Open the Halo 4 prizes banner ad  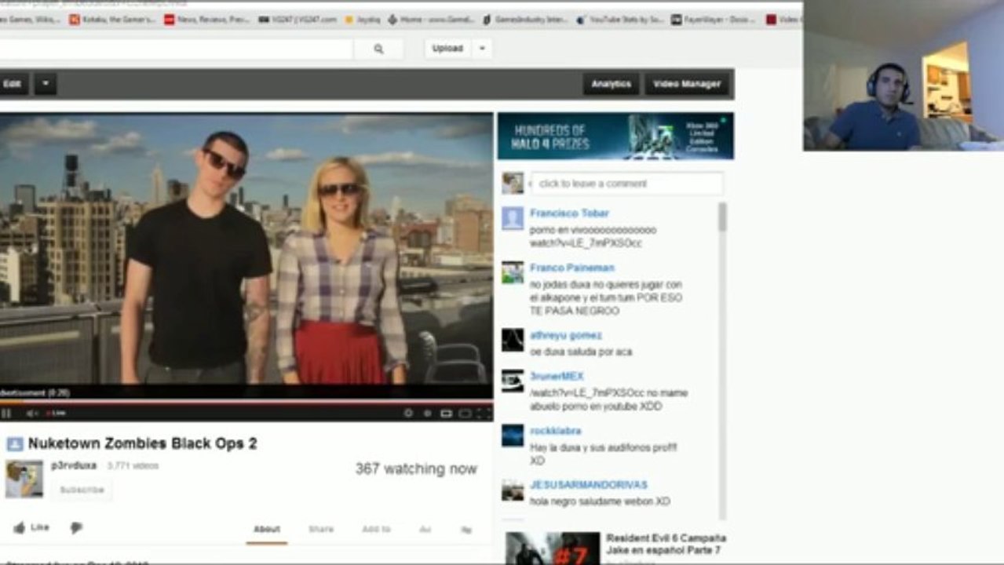pos(615,137)
